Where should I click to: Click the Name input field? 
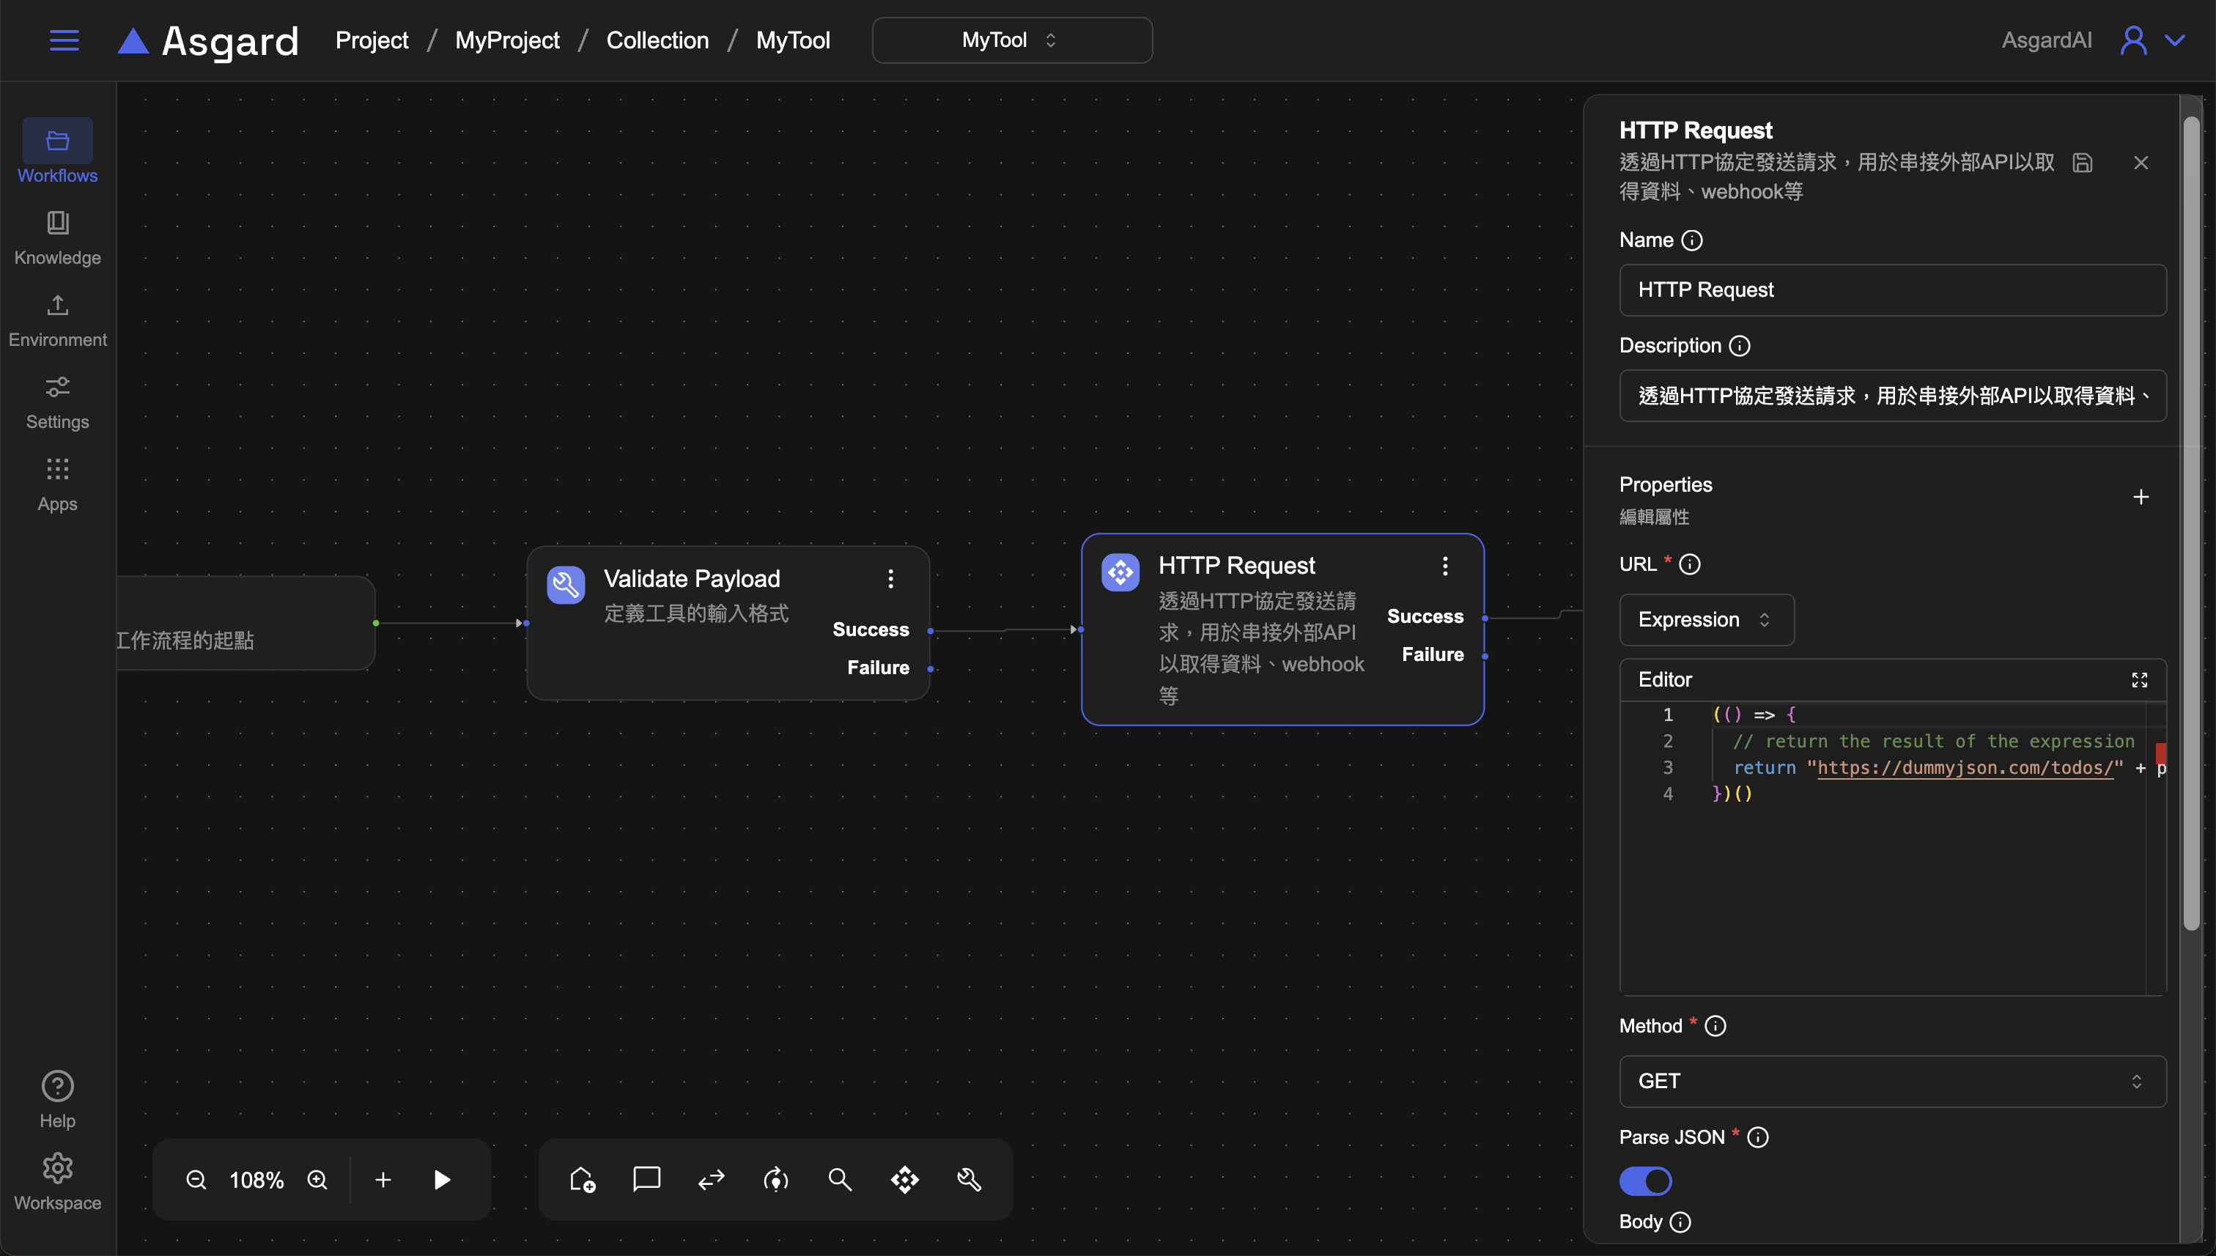(x=1893, y=290)
